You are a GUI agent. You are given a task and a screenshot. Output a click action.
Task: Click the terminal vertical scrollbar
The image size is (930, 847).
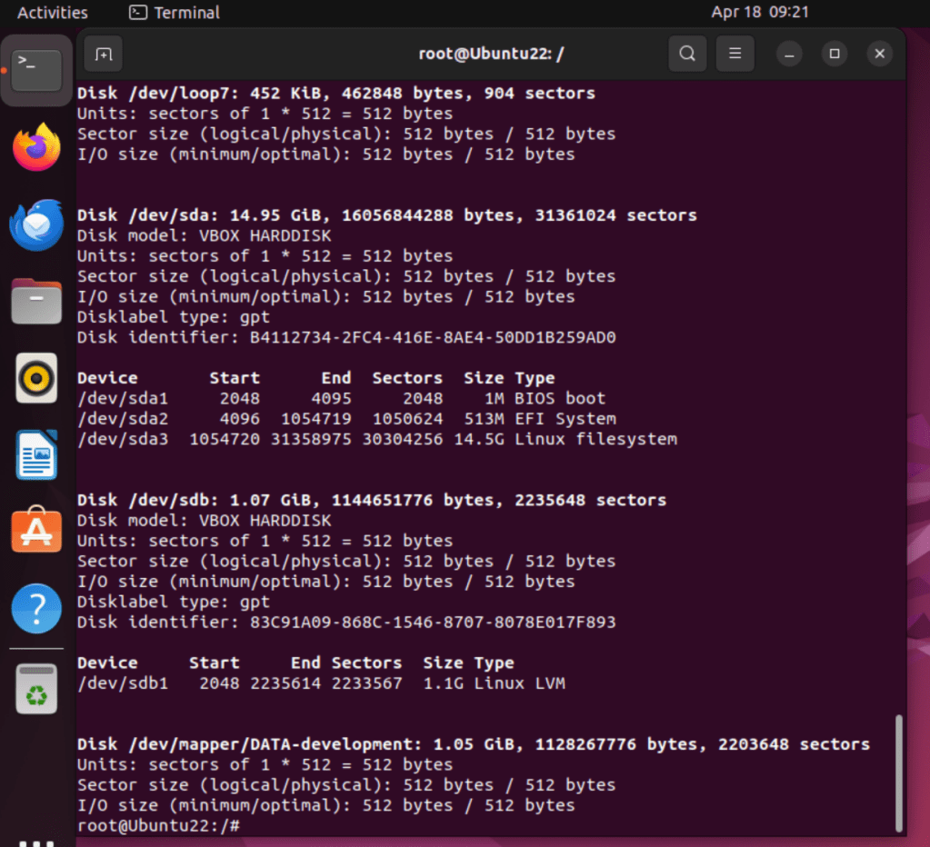point(899,772)
